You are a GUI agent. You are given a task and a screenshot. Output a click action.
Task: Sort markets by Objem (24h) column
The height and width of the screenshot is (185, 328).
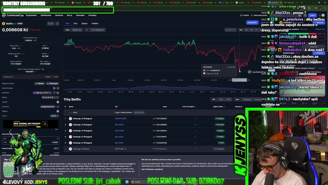click(219, 107)
